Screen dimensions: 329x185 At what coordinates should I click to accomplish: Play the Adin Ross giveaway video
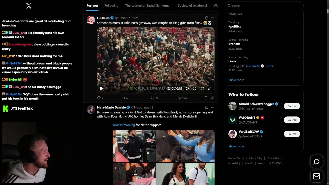(102, 88)
